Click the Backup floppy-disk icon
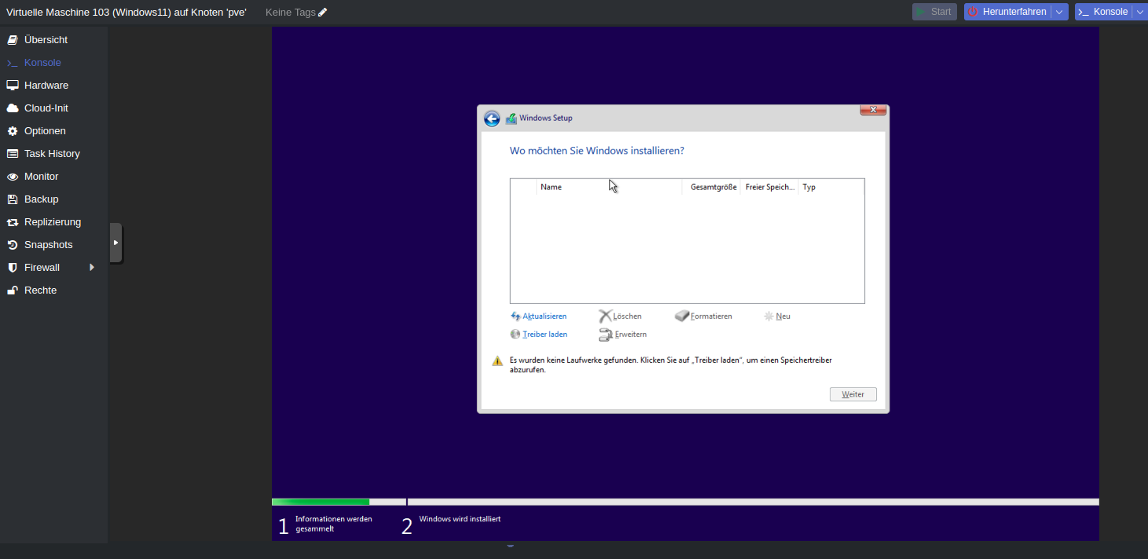 13,199
